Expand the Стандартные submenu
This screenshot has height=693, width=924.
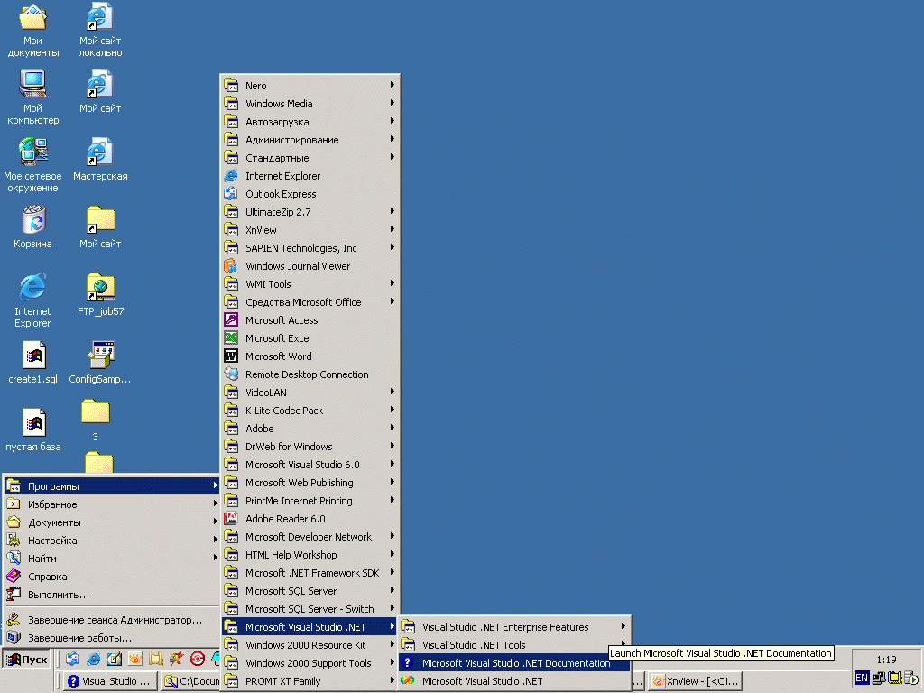[310, 158]
